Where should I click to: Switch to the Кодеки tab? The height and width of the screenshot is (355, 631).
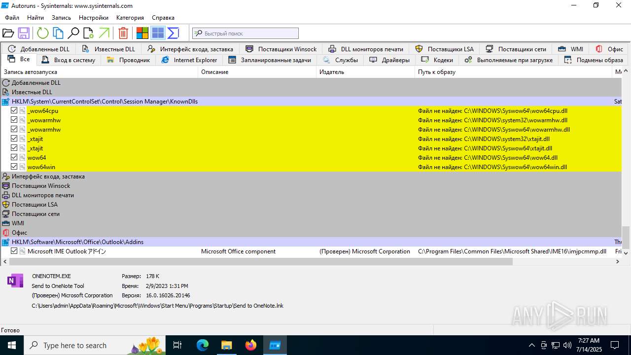tap(437, 60)
